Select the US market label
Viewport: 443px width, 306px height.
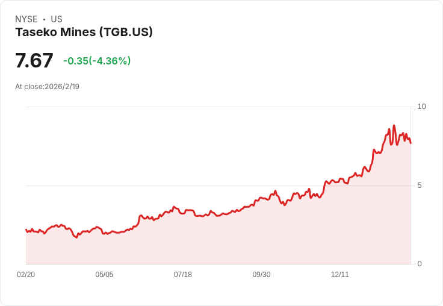pyautogui.click(x=57, y=19)
